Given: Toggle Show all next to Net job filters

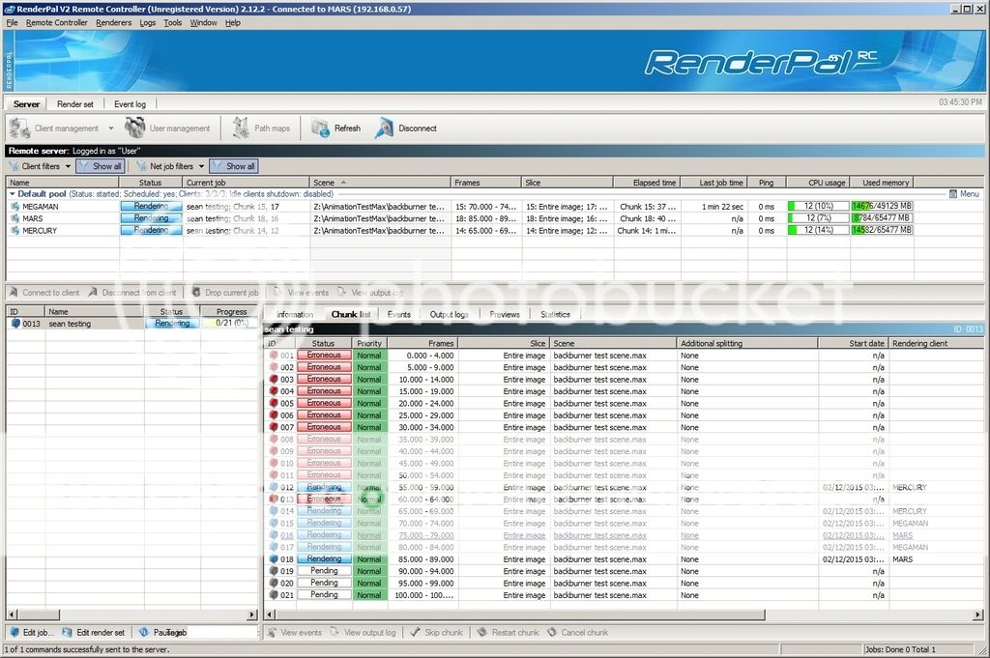Looking at the screenshot, I should [234, 166].
